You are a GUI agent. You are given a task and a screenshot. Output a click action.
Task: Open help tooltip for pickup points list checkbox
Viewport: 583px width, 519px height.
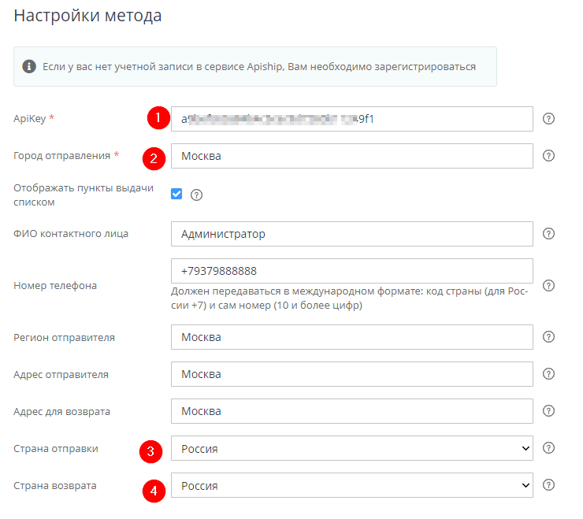click(197, 195)
